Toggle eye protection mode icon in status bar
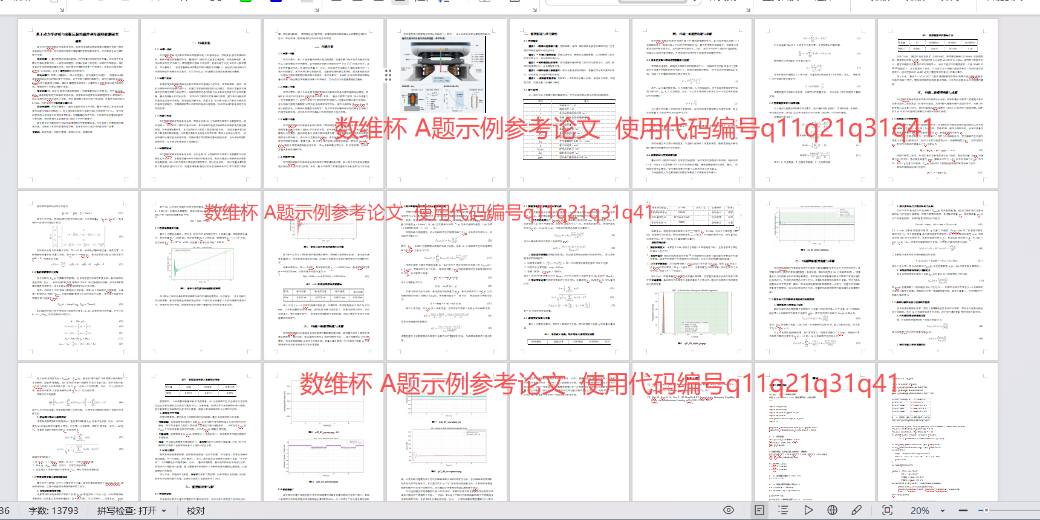 729,510
